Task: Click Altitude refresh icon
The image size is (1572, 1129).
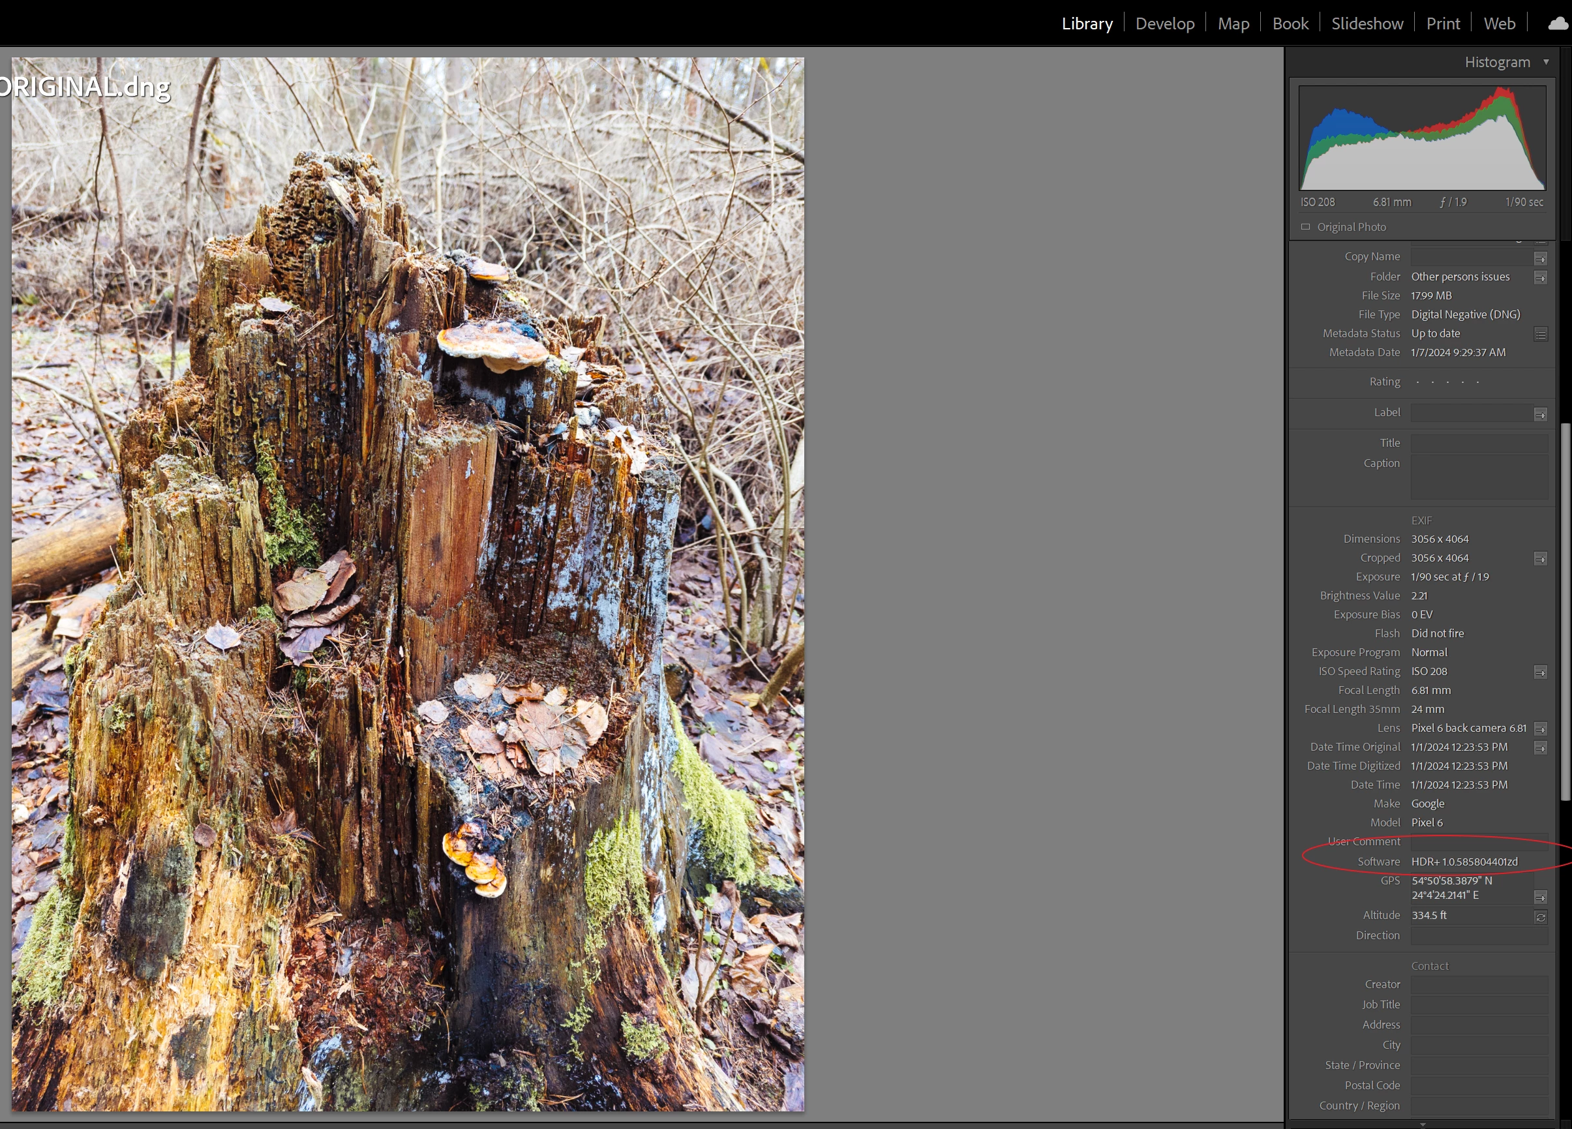Action: coord(1540,917)
